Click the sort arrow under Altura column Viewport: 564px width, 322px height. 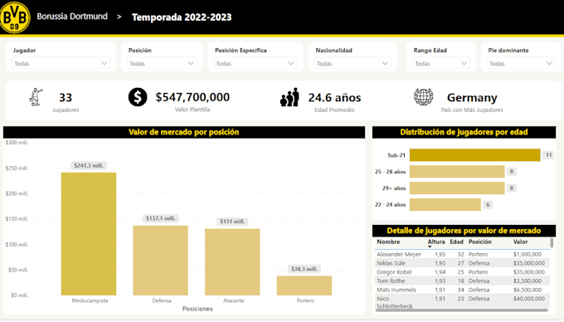(x=430, y=246)
